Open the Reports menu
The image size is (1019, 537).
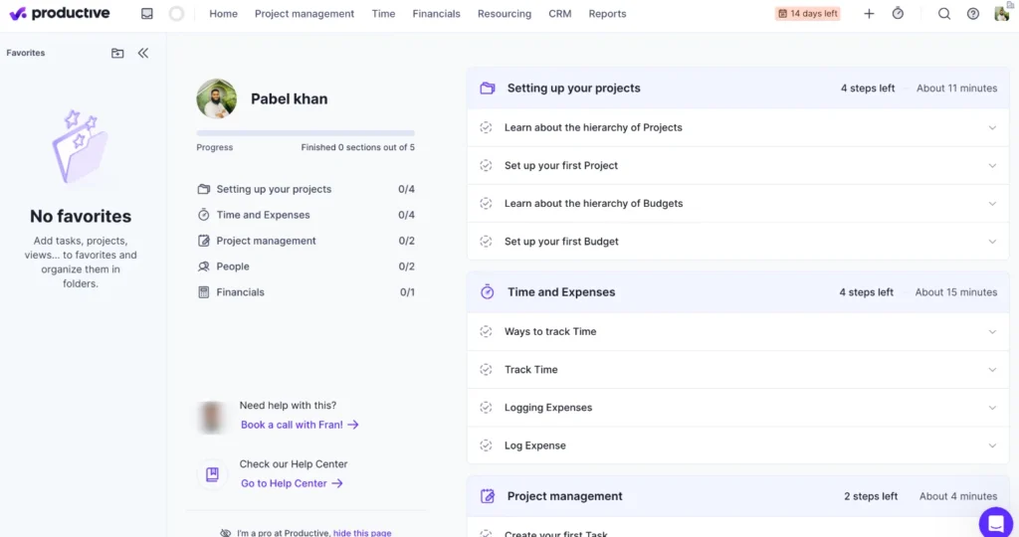point(608,14)
